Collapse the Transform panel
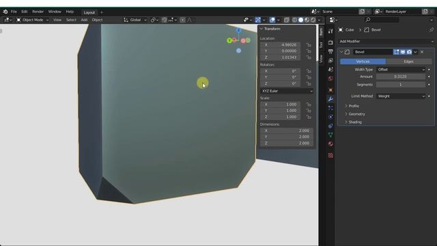 coord(262,29)
